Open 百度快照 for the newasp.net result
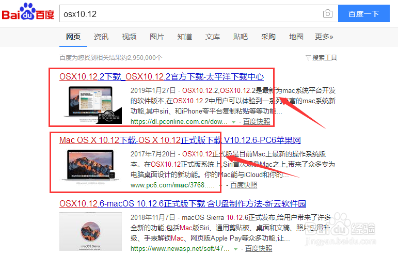This screenshot has height=255, width=398. point(259,248)
